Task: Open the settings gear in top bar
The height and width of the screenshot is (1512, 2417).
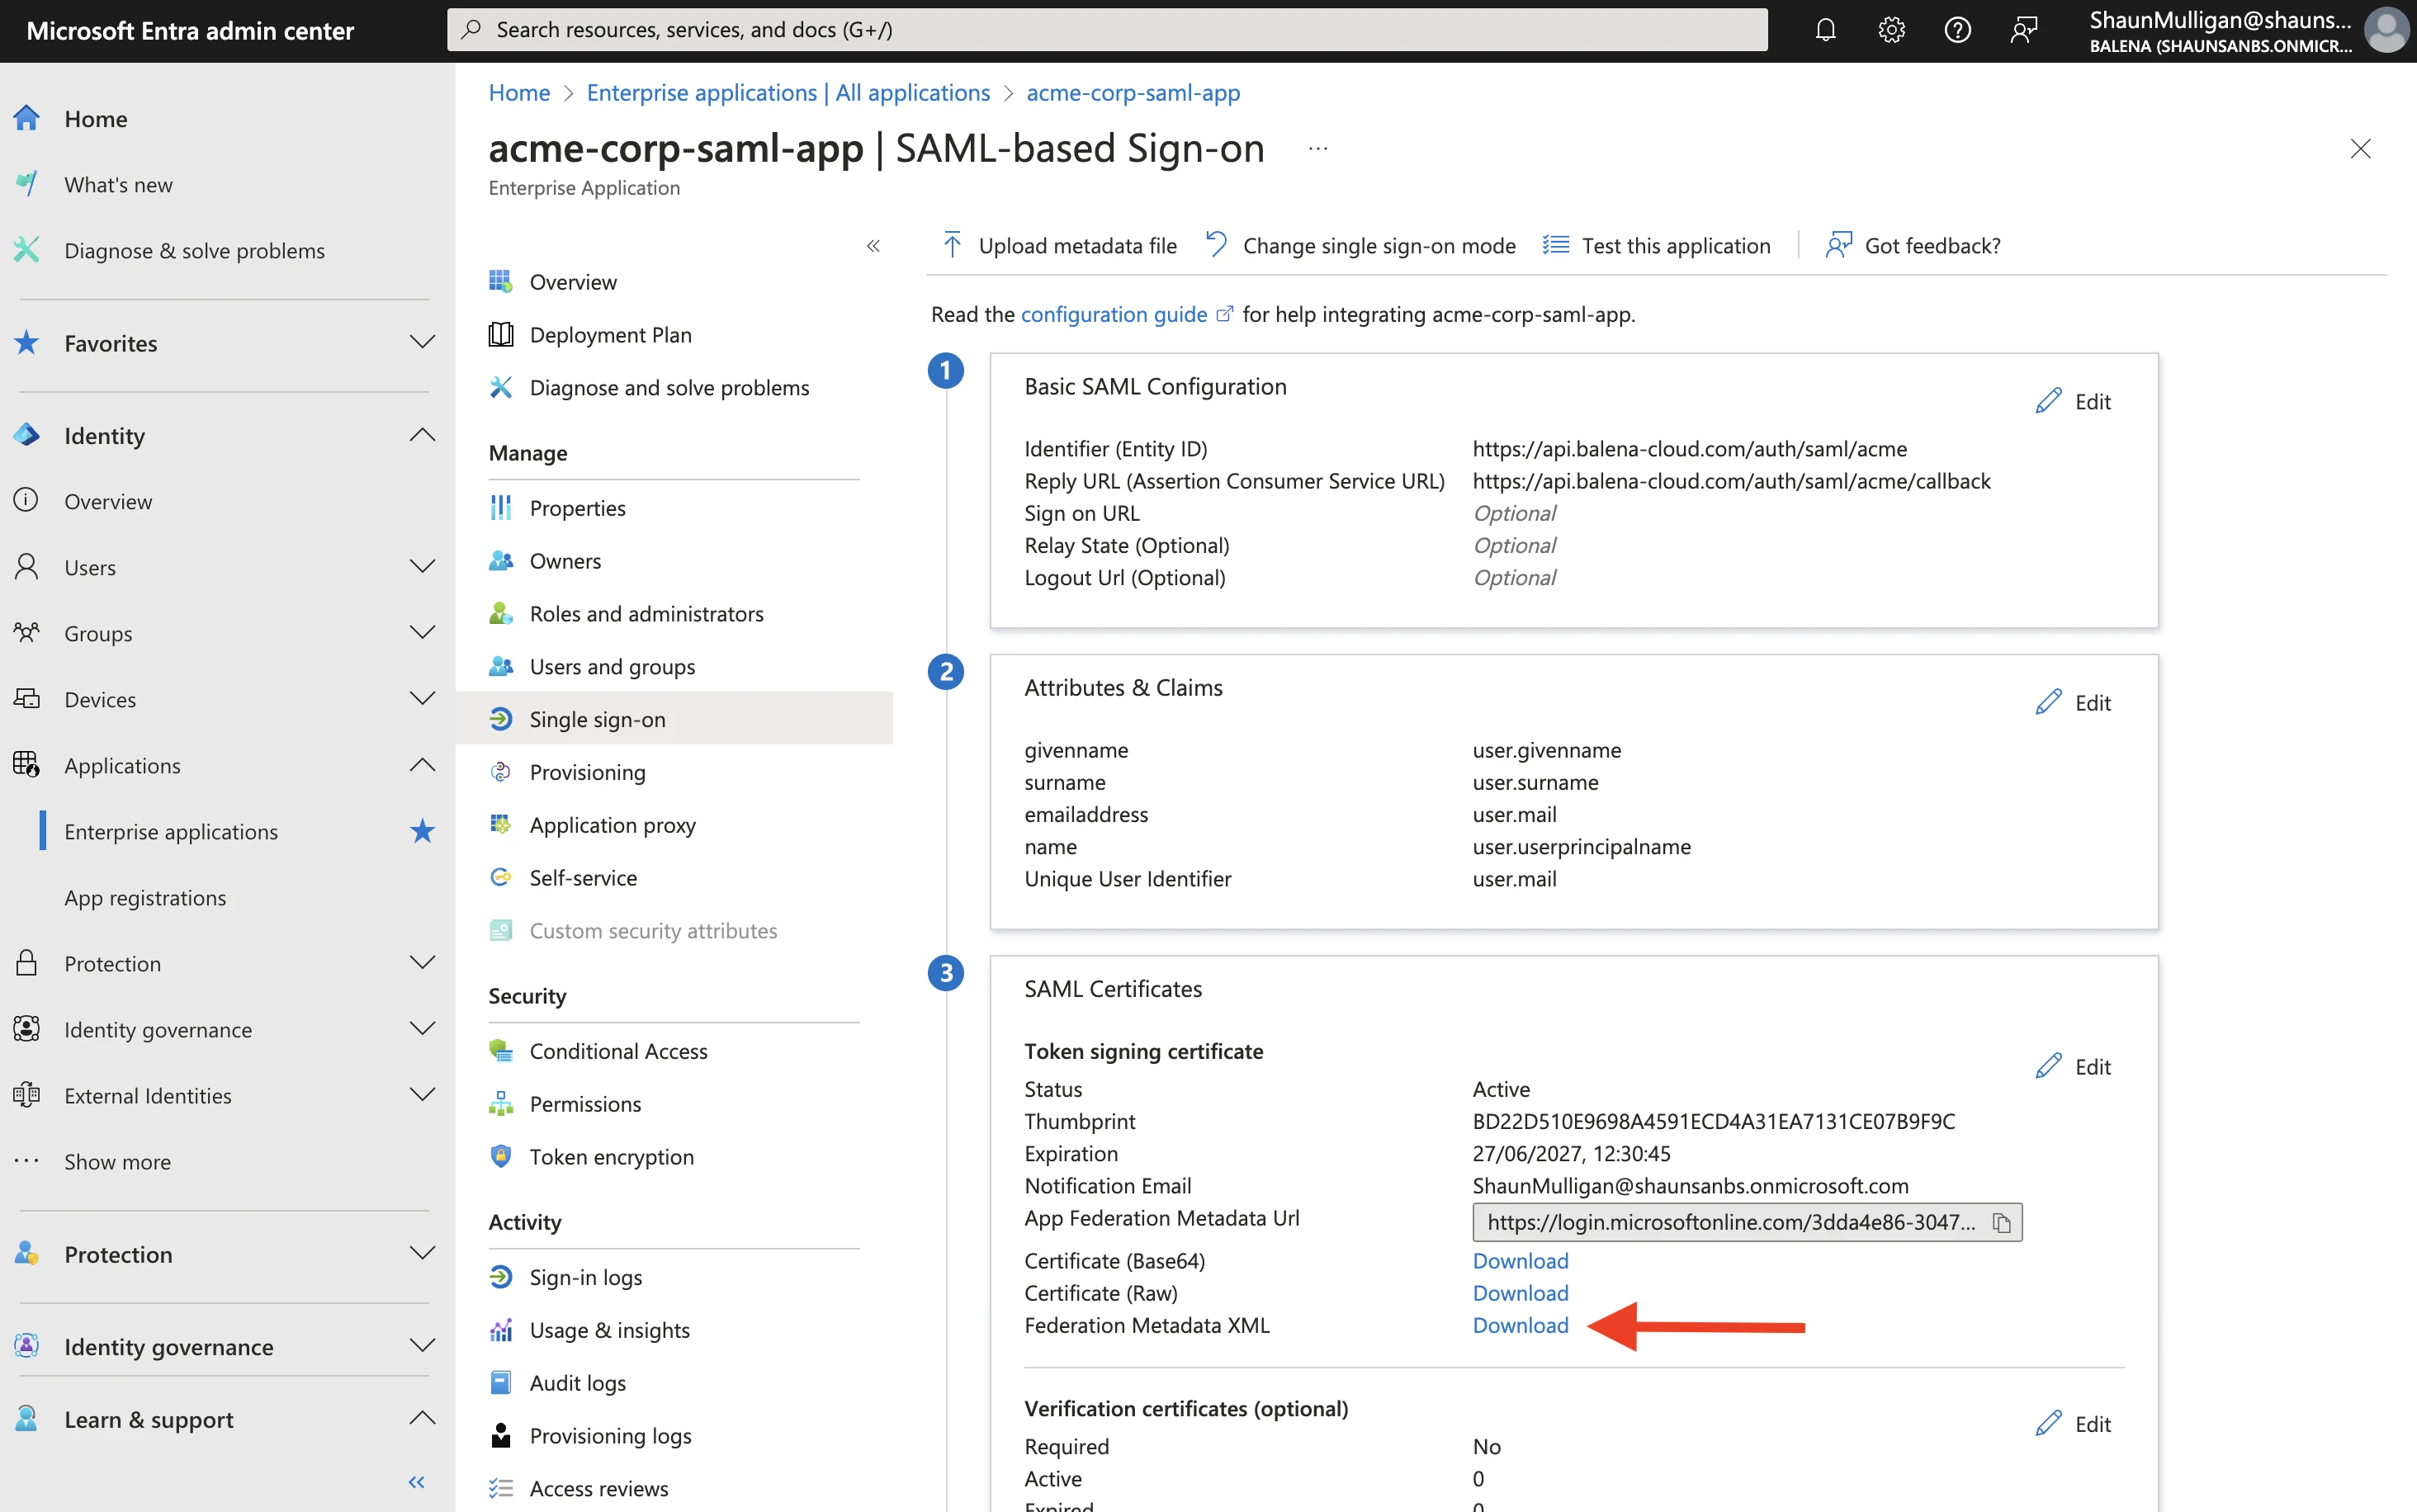Action: coord(1891,30)
